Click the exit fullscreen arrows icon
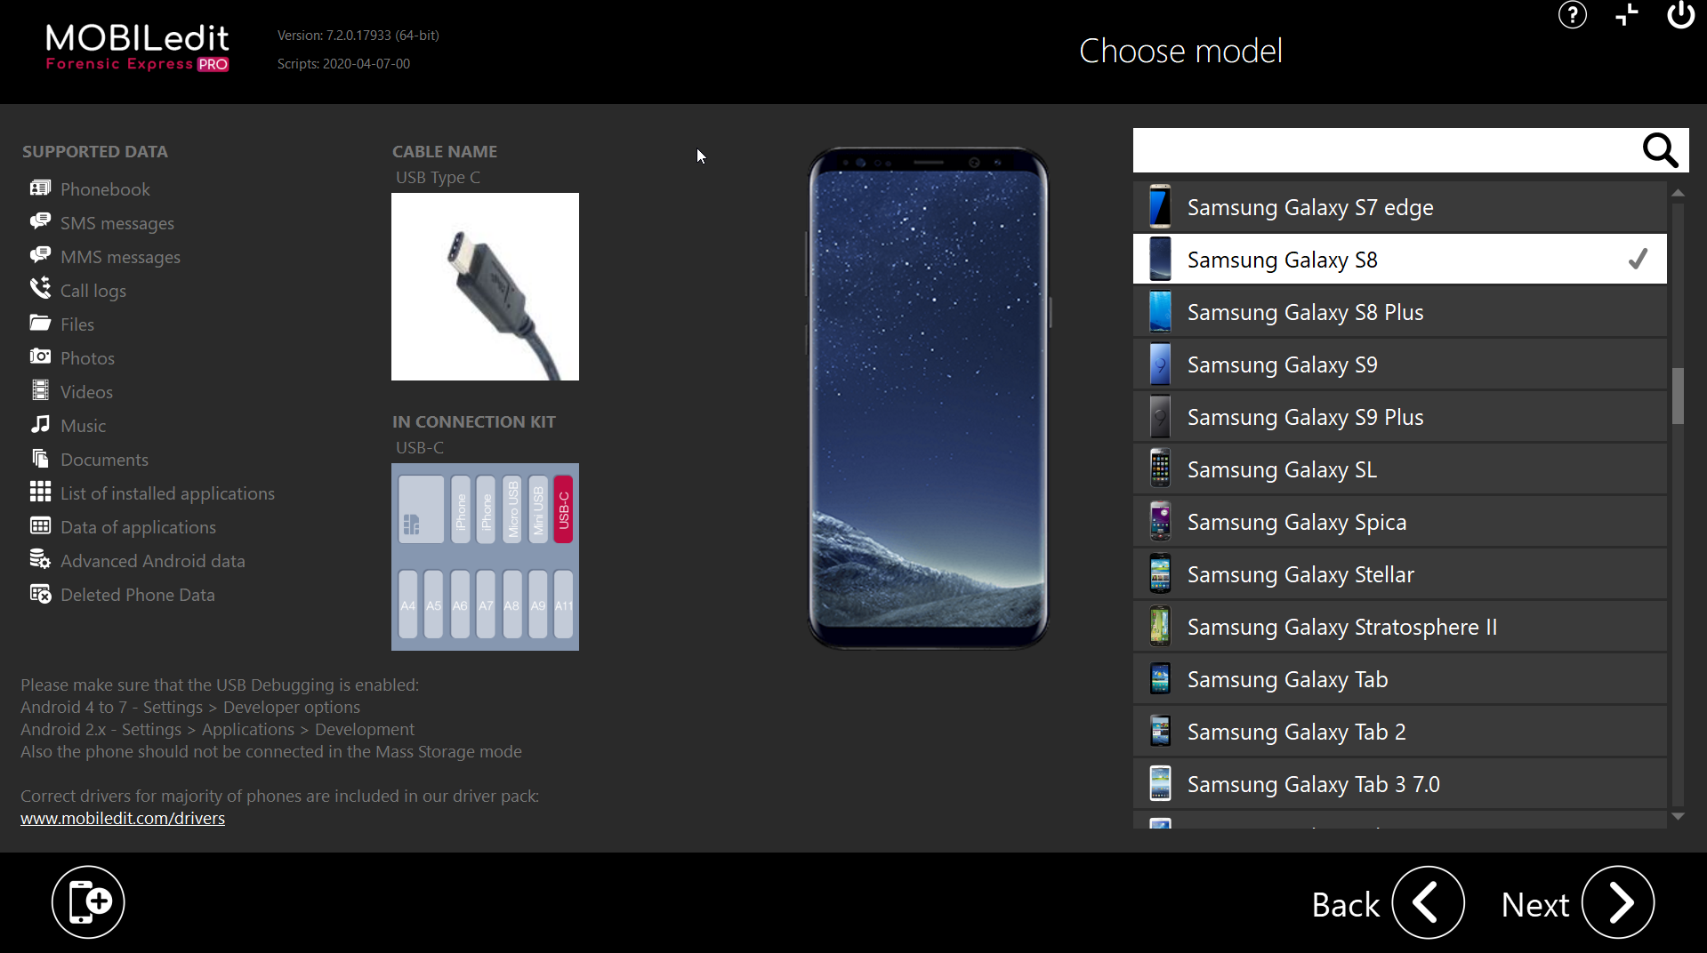The image size is (1707, 953). (1627, 15)
